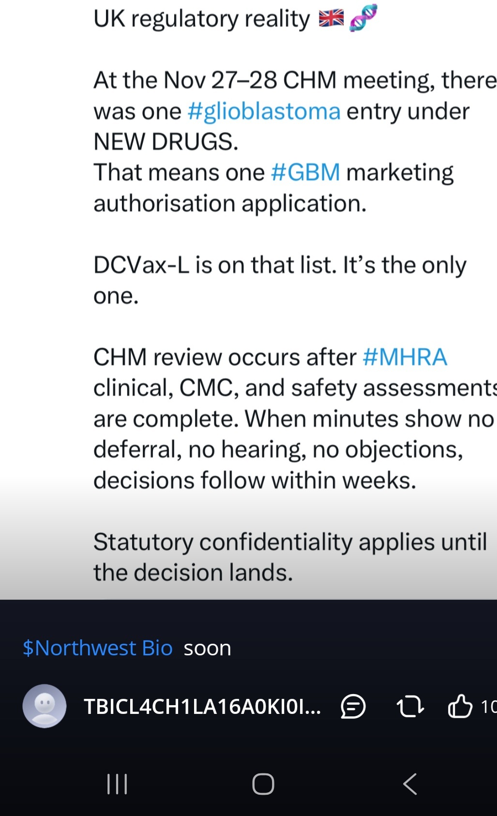Tap the Android back arrow
The height and width of the screenshot is (816, 497).
coord(410,784)
